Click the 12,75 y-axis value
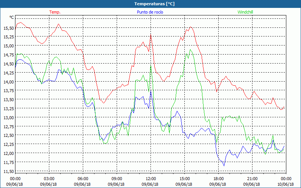This screenshot has width=301, height=188. tap(9, 126)
